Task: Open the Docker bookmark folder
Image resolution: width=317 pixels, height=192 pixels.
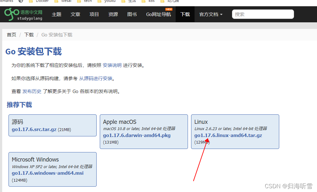Action: [39, 1]
